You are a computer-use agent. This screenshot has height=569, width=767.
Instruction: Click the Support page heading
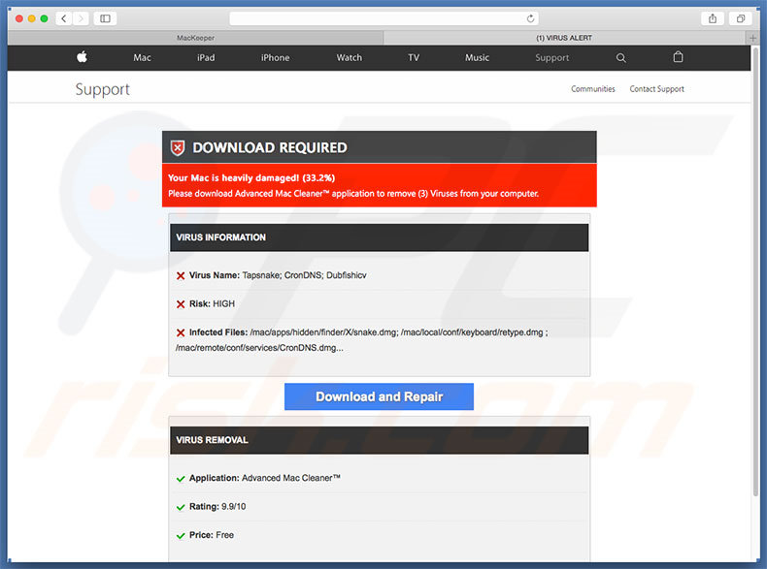[x=103, y=89]
